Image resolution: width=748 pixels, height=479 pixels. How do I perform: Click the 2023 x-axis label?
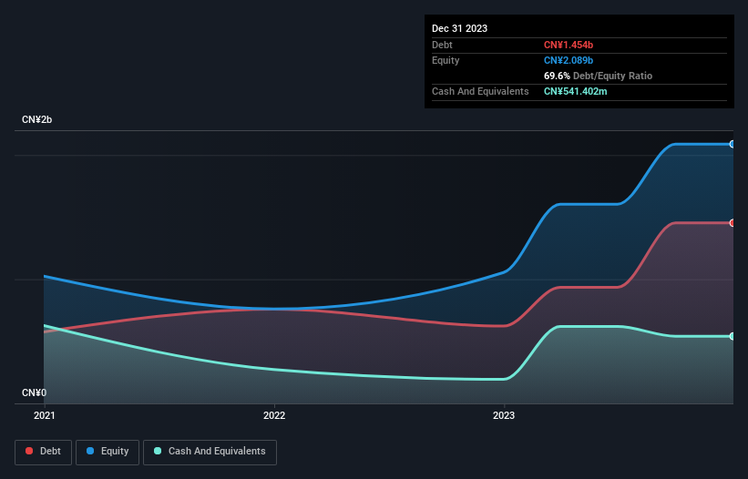(504, 416)
